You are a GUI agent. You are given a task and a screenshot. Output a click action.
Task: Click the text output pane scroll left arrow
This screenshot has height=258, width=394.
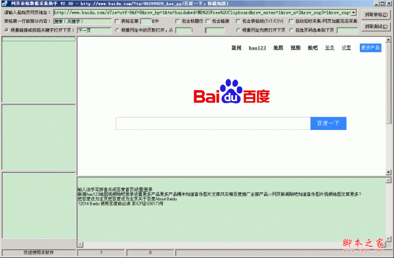[80, 244]
